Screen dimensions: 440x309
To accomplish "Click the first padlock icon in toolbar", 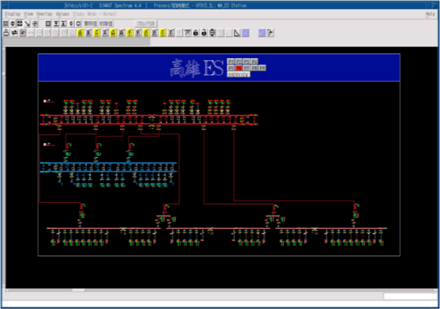I will [195, 33].
